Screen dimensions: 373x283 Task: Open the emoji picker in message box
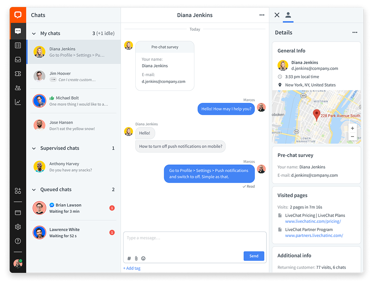[143, 258]
